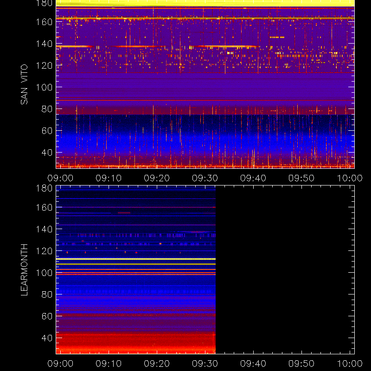Click the short yellow dash near 146 in San Vito
Image resolution: width=371 pixels, height=371 pixels.
point(277,37)
